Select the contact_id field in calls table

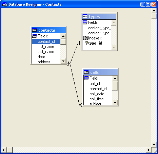click(x=98, y=89)
